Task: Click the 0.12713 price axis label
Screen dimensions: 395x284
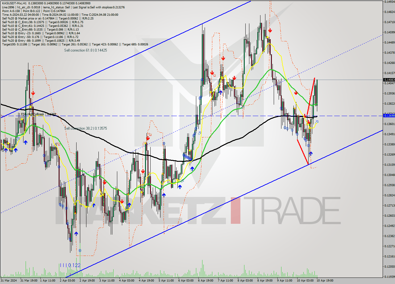Action: pyautogui.click(x=389, y=205)
